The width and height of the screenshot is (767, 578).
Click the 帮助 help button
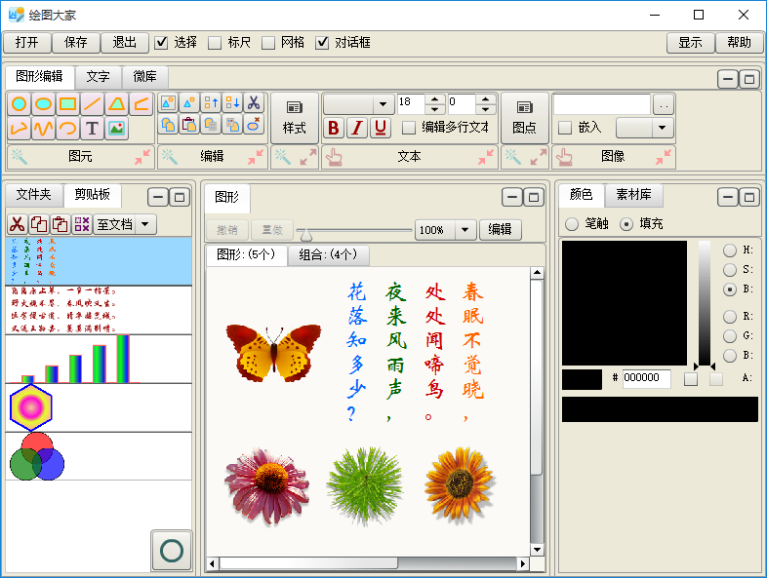tap(739, 43)
